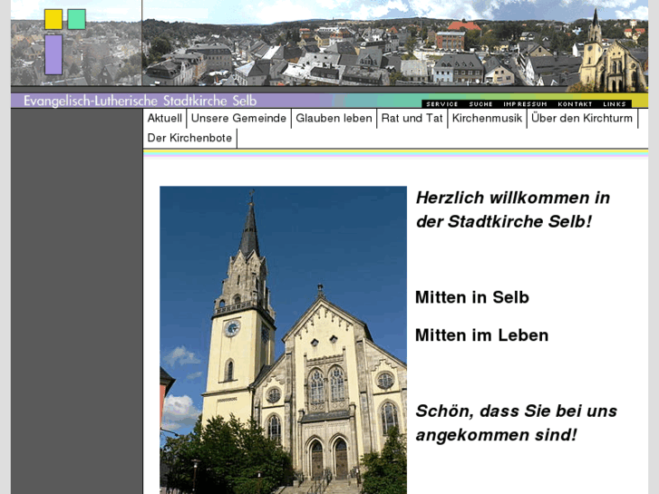This screenshot has height=494, width=659.
Task: Click the yellow square in the logo
Action: [x=53, y=20]
